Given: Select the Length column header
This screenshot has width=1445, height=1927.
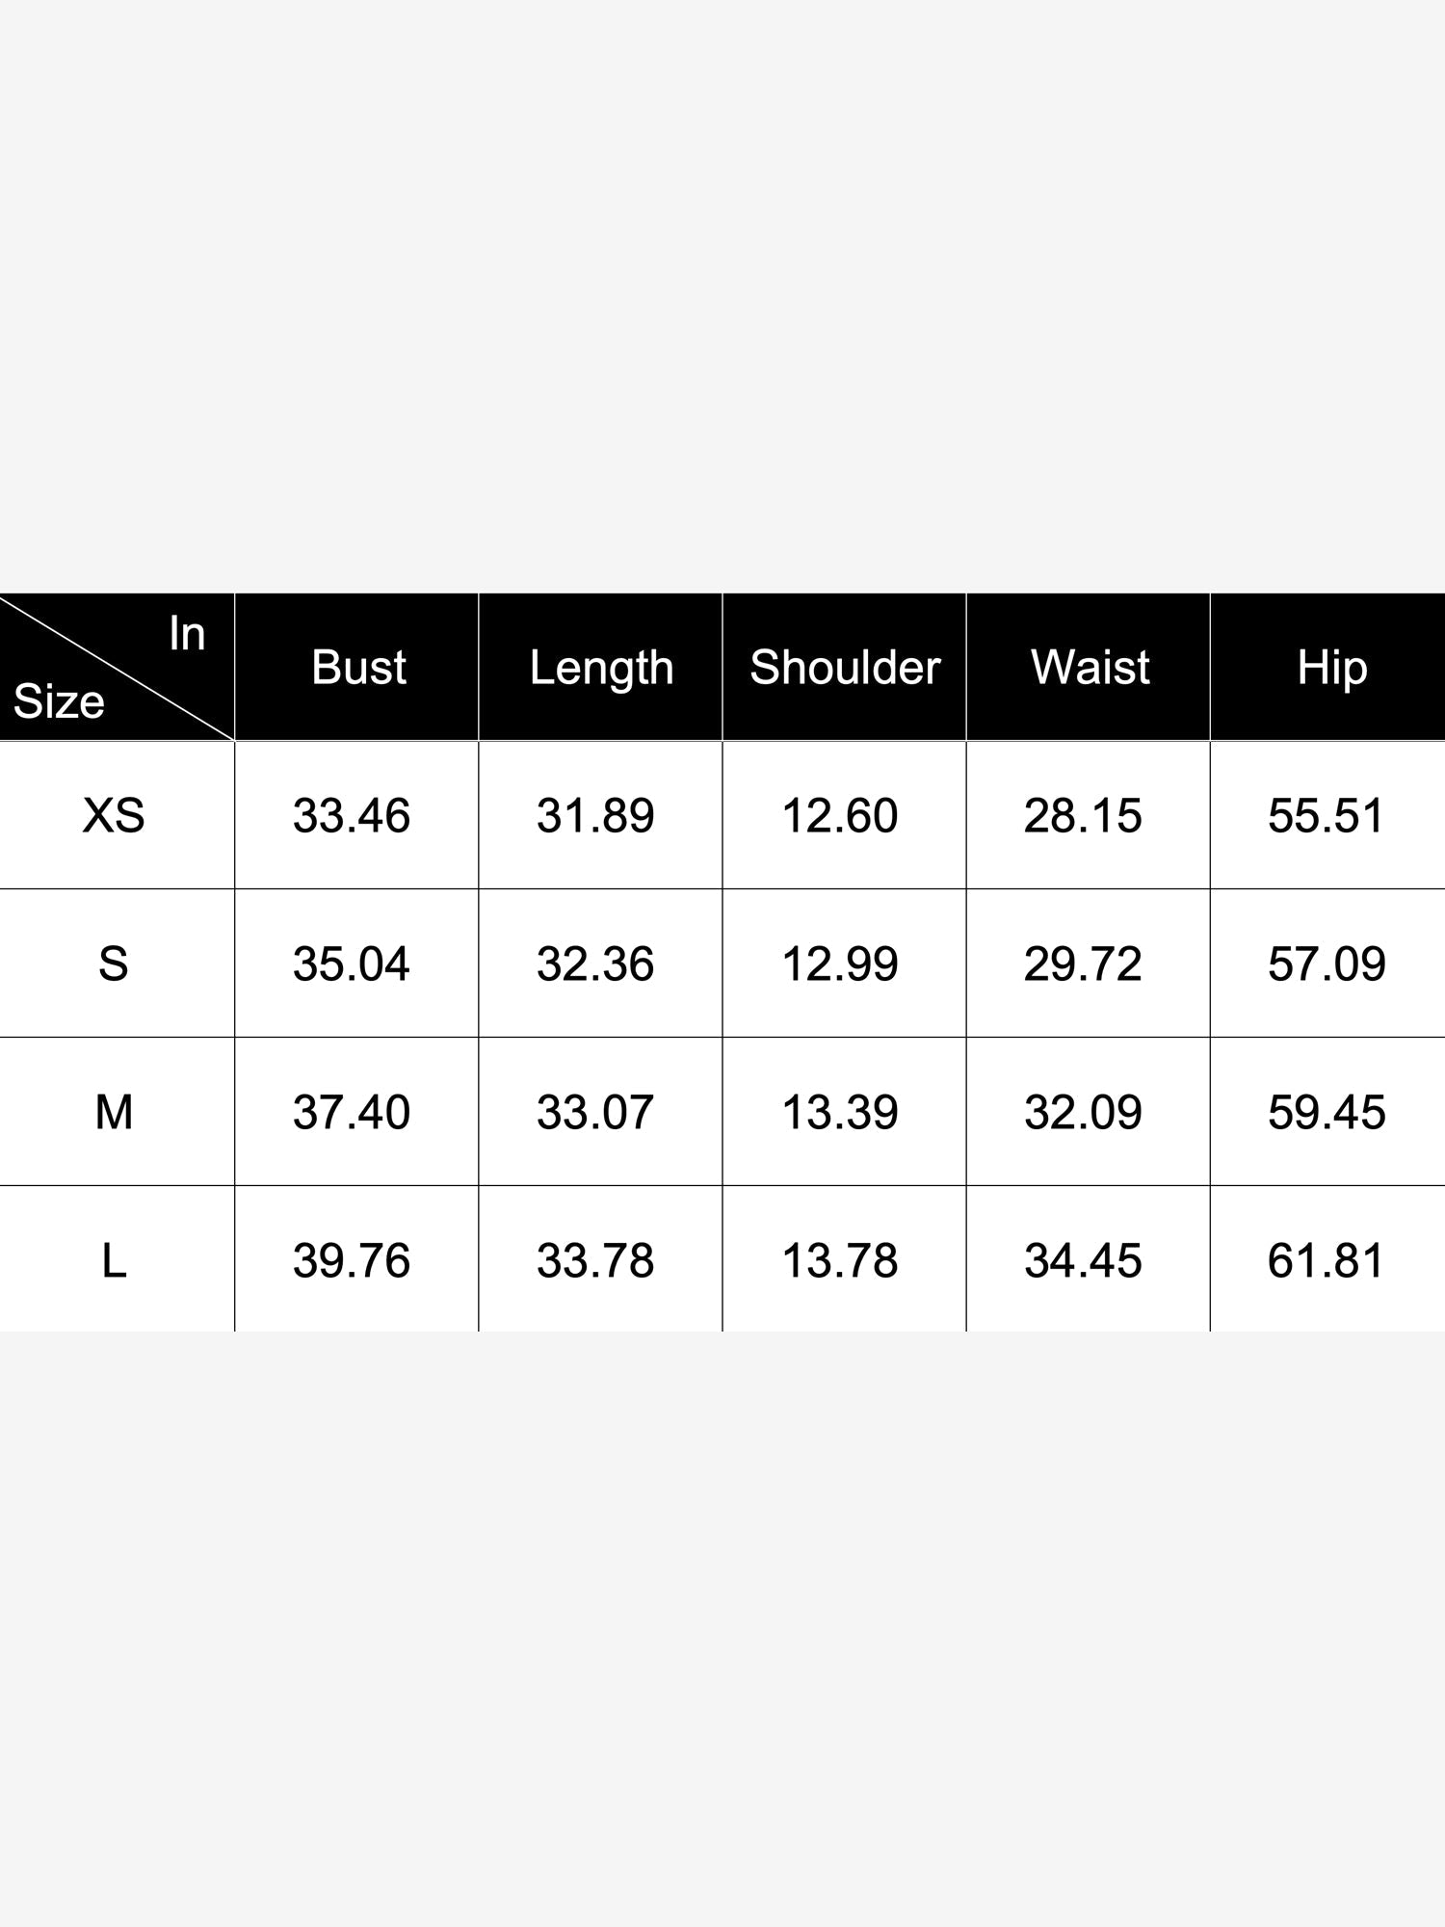Looking at the screenshot, I should coord(601,669).
